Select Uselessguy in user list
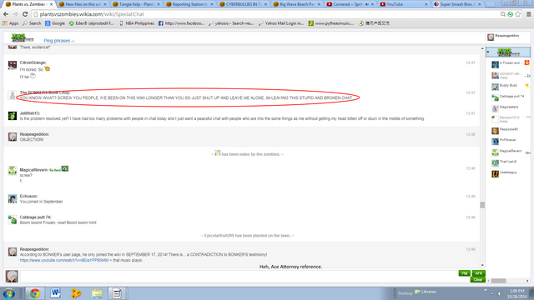 [x=510, y=173]
